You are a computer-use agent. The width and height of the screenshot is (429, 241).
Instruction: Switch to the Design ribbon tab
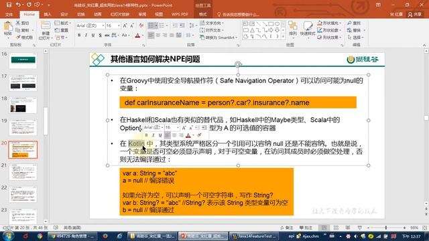click(x=64, y=14)
